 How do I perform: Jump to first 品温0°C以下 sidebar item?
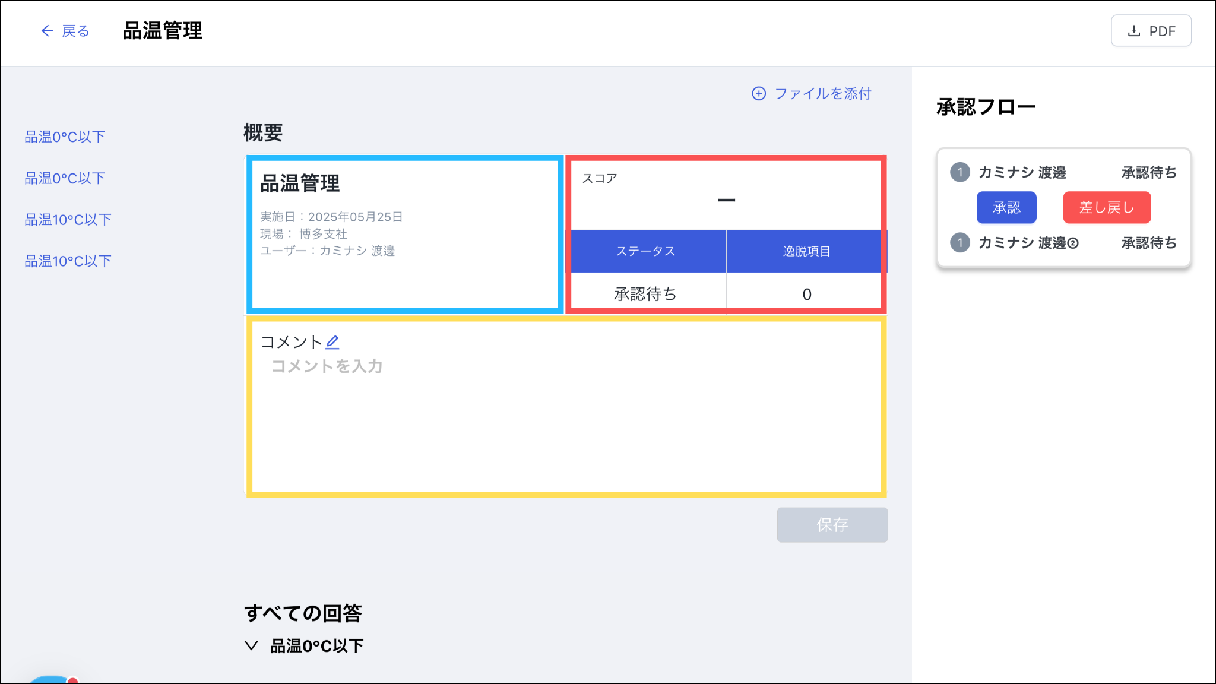65,137
